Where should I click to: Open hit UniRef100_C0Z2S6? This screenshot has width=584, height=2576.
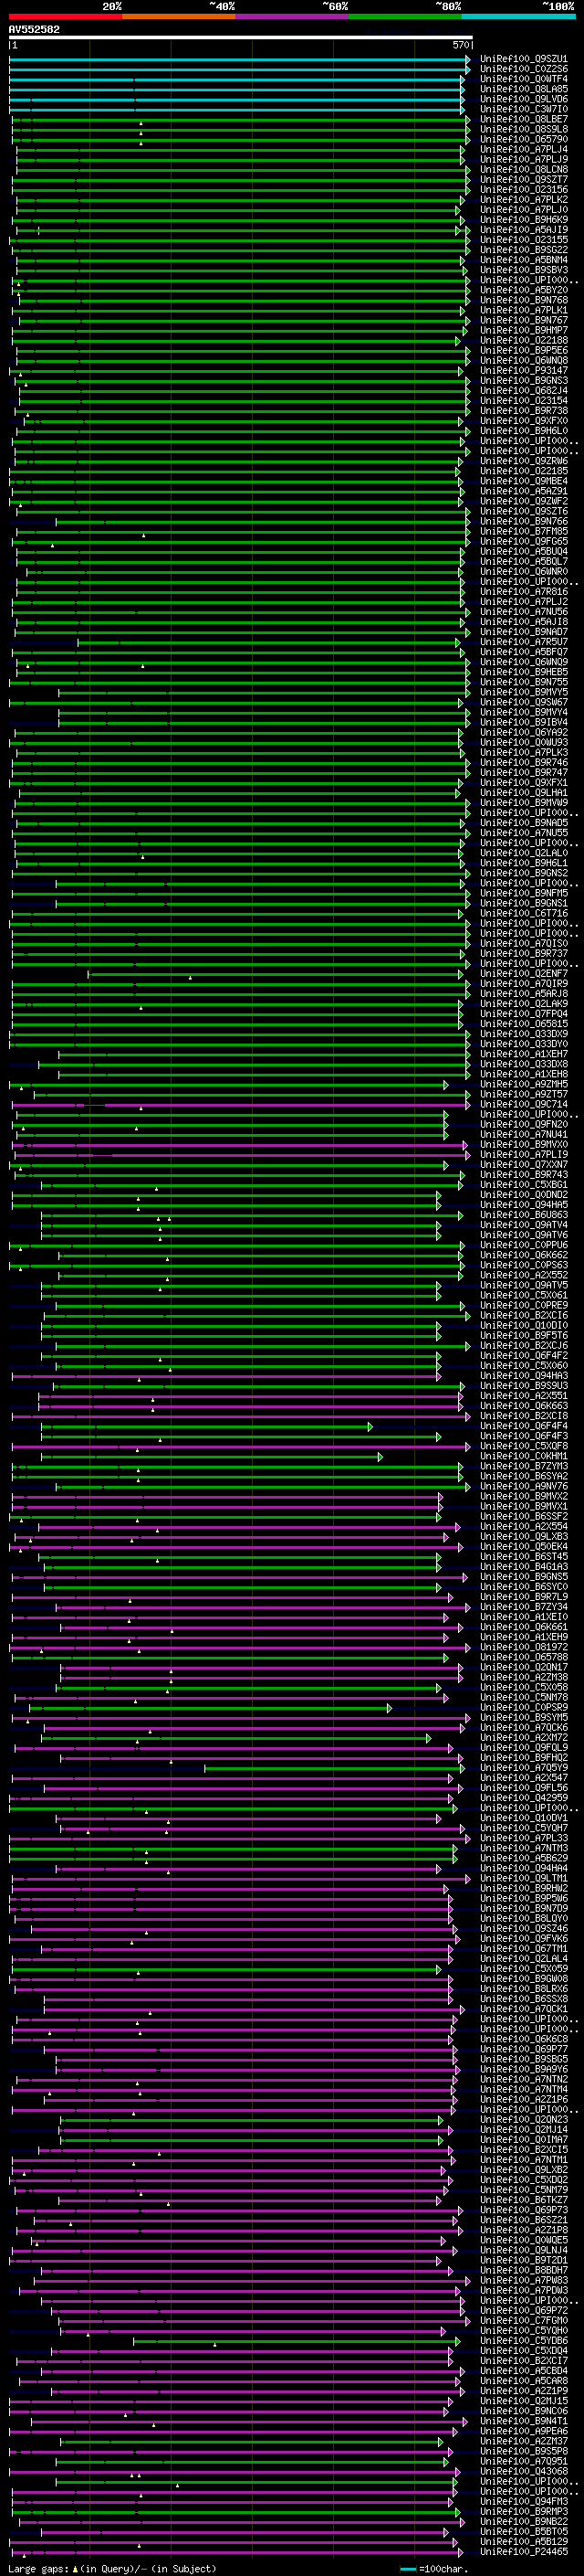pos(523,69)
